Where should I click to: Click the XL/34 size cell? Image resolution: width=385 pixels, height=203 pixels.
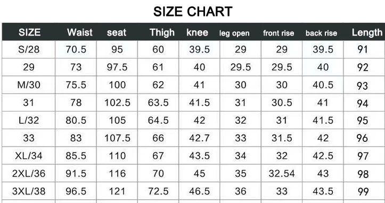point(29,156)
